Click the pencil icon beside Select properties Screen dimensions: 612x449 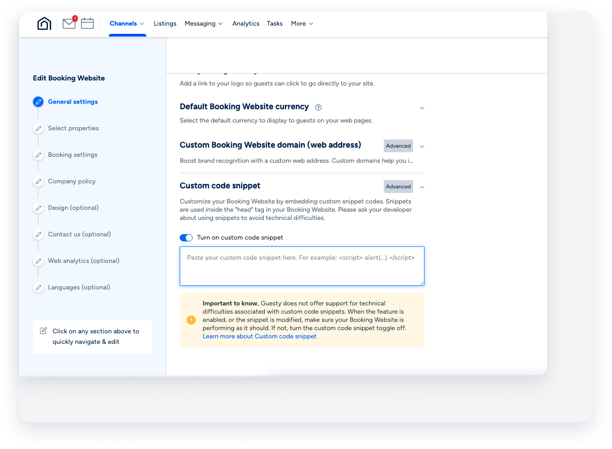coord(38,128)
